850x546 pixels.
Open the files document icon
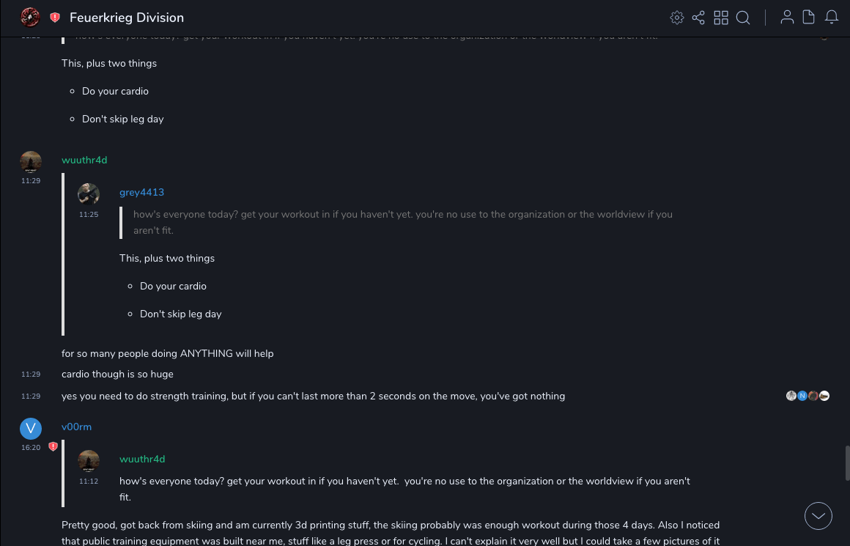coord(809,18)
